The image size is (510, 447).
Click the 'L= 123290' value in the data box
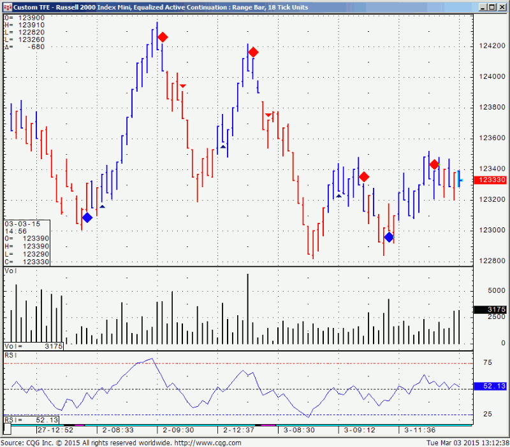[x=27, y=254]
